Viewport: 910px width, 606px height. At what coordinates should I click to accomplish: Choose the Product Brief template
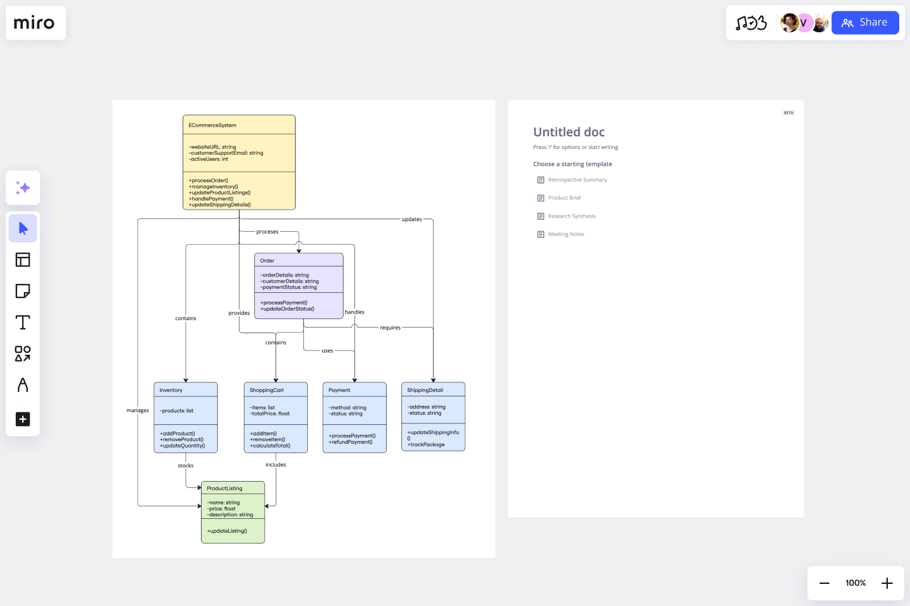click(x=564, y=198)
